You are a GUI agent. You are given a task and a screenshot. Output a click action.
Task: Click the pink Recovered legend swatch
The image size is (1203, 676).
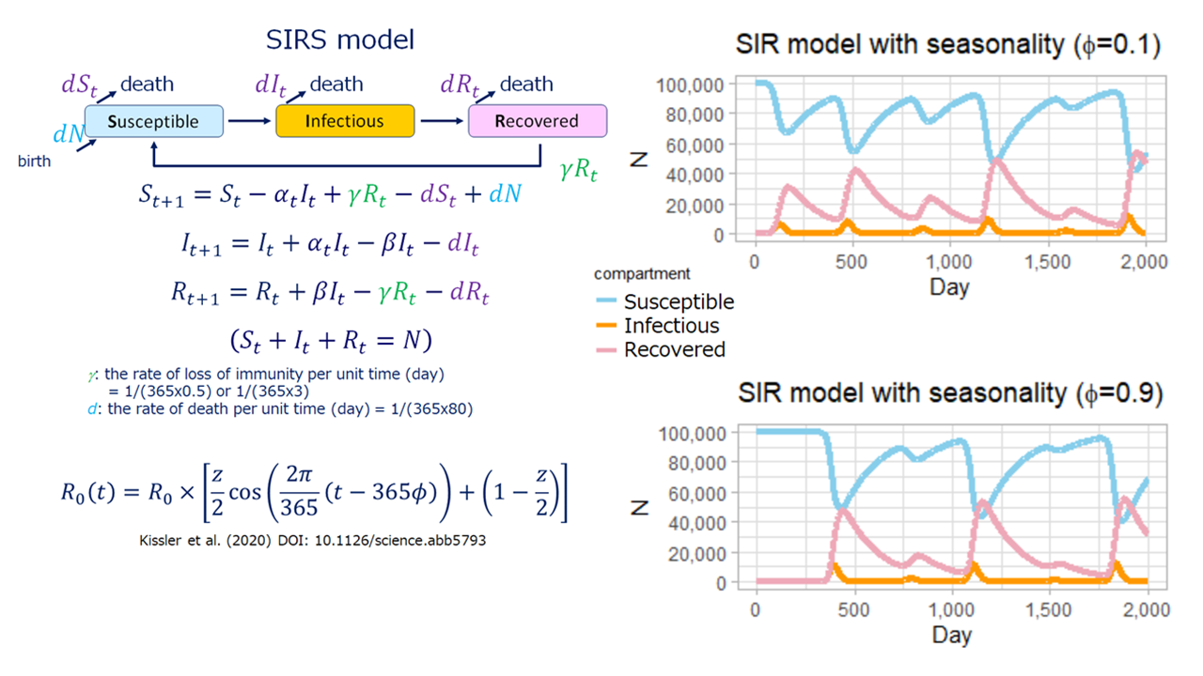click(x=605, y=349)
